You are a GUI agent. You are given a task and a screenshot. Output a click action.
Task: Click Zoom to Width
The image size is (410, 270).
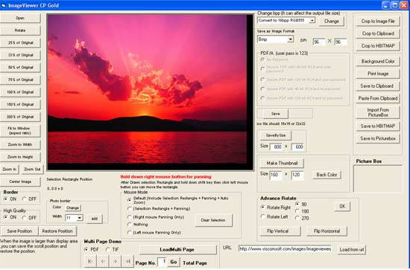(x=20, y=144)
